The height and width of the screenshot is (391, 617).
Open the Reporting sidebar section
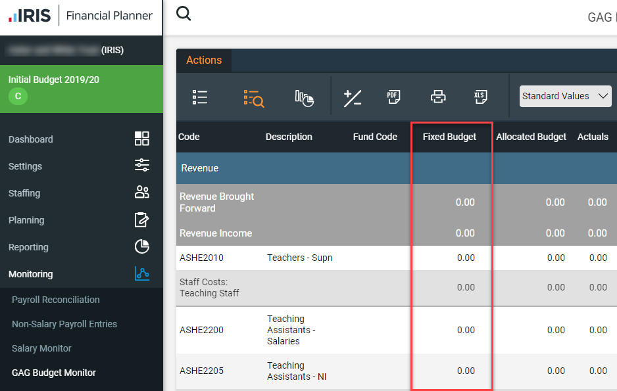click(28, 247)
